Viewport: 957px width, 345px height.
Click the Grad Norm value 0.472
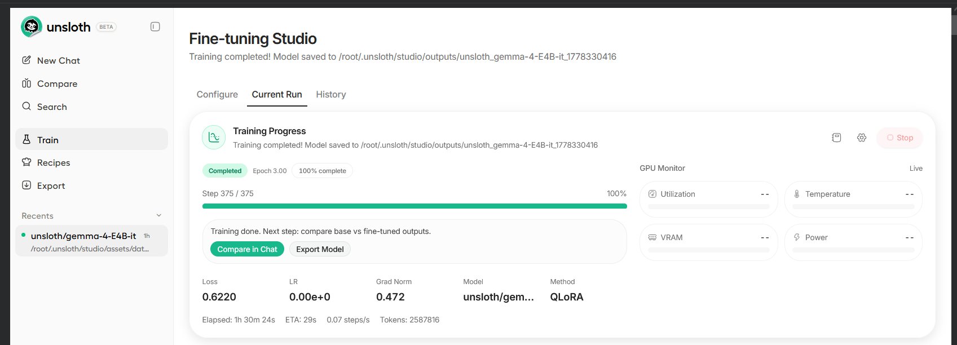click(x=390, y=297)
